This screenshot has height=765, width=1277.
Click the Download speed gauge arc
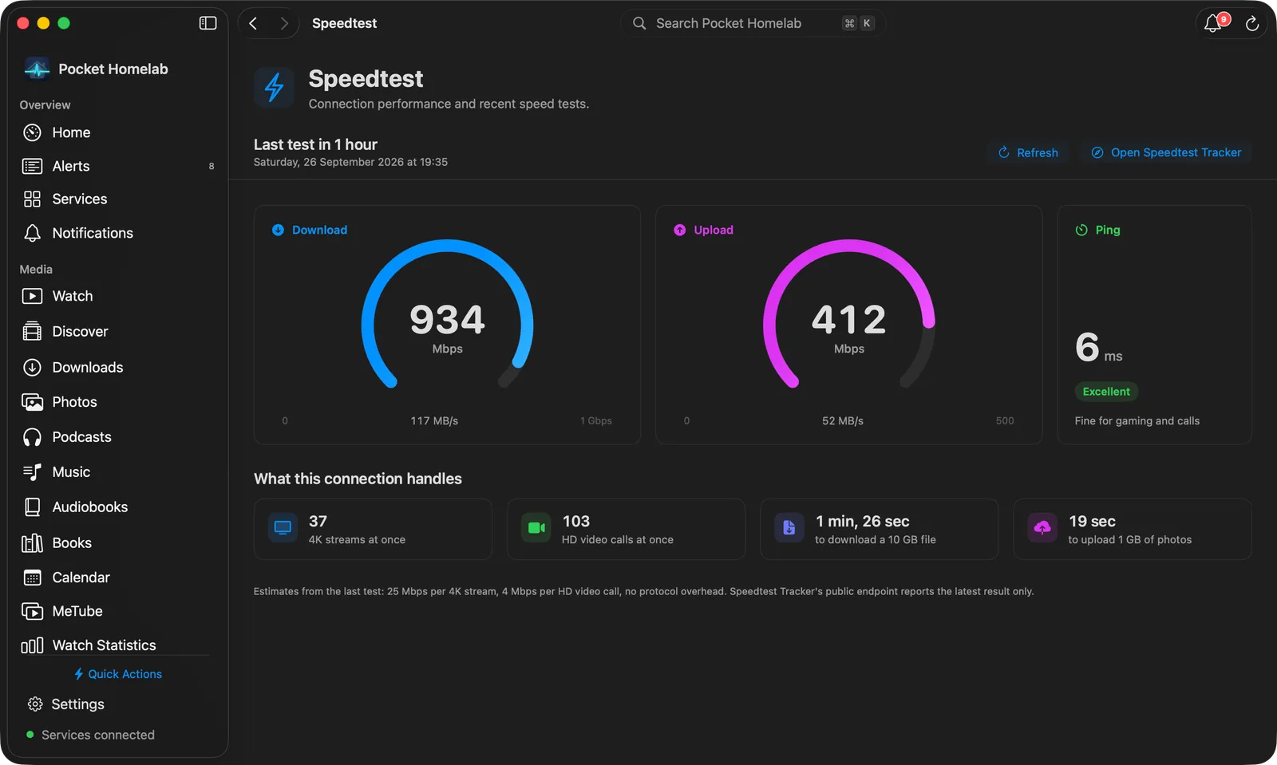pos(447,313)
